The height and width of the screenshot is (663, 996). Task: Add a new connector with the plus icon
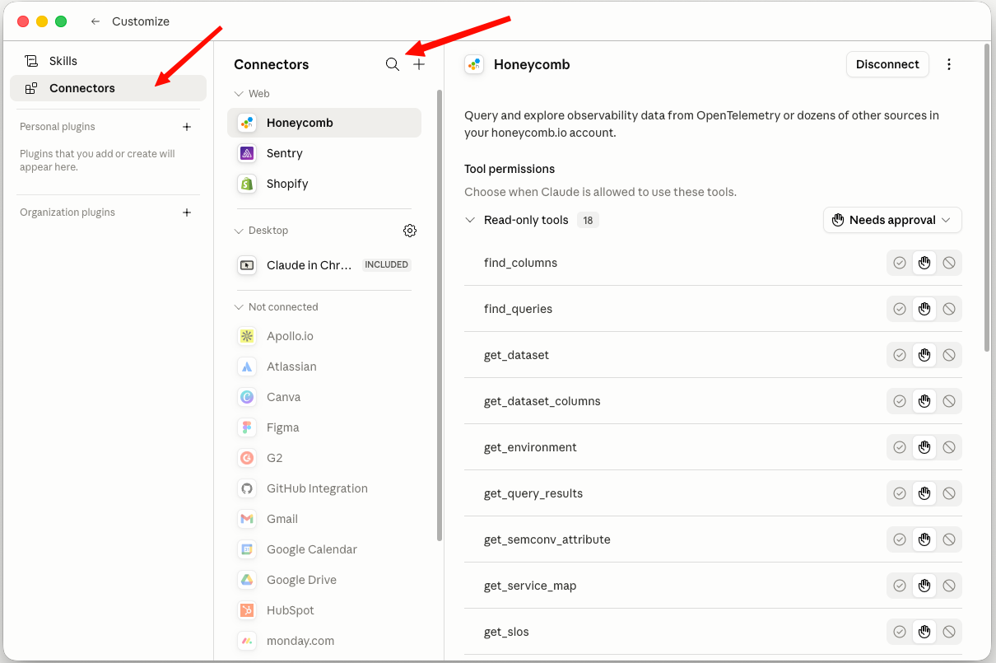(x=419, y=64)
